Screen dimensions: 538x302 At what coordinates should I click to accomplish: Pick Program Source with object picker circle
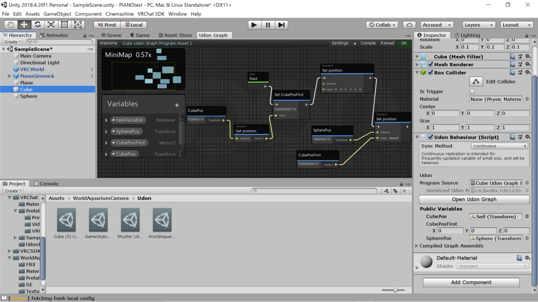tap(527, 183)
